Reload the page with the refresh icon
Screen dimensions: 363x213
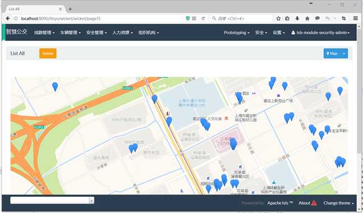pos(203,18)
